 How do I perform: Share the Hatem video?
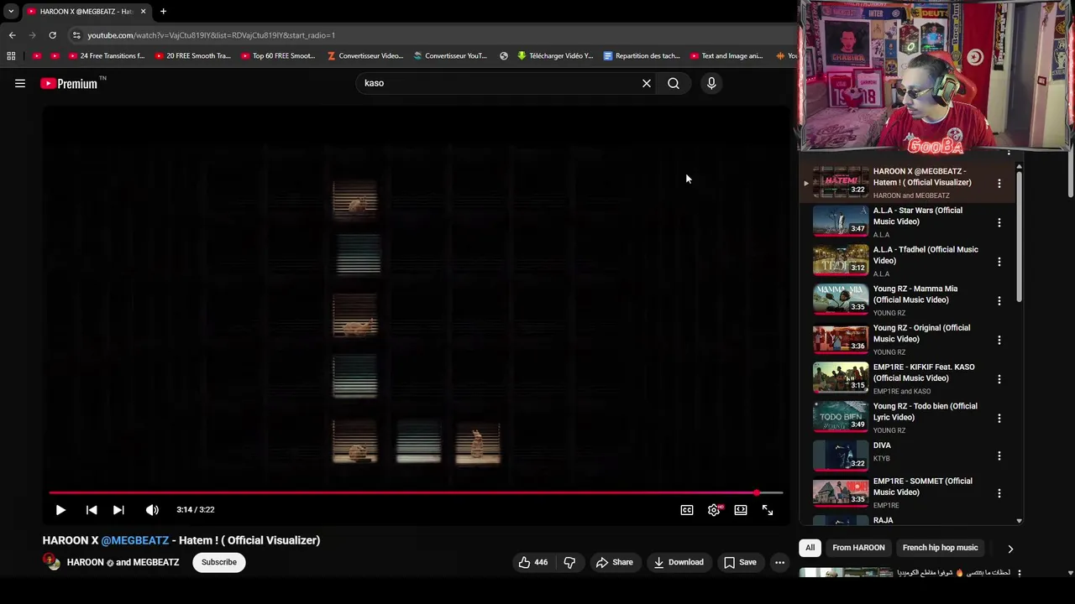(x=614, y=562)
